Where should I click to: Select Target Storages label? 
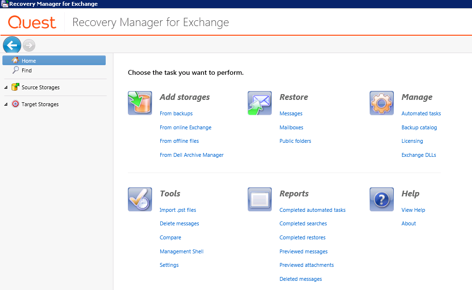pyautogui.click(x=40, y=104)
